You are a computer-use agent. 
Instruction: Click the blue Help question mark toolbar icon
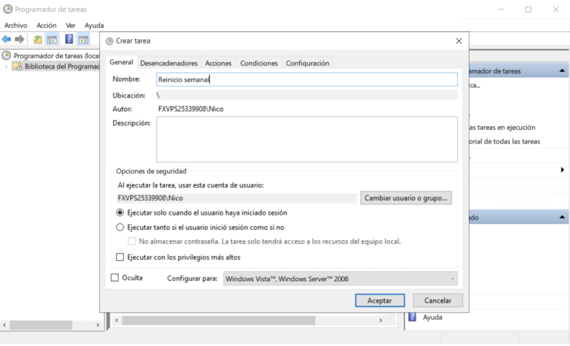pos(69,39)
